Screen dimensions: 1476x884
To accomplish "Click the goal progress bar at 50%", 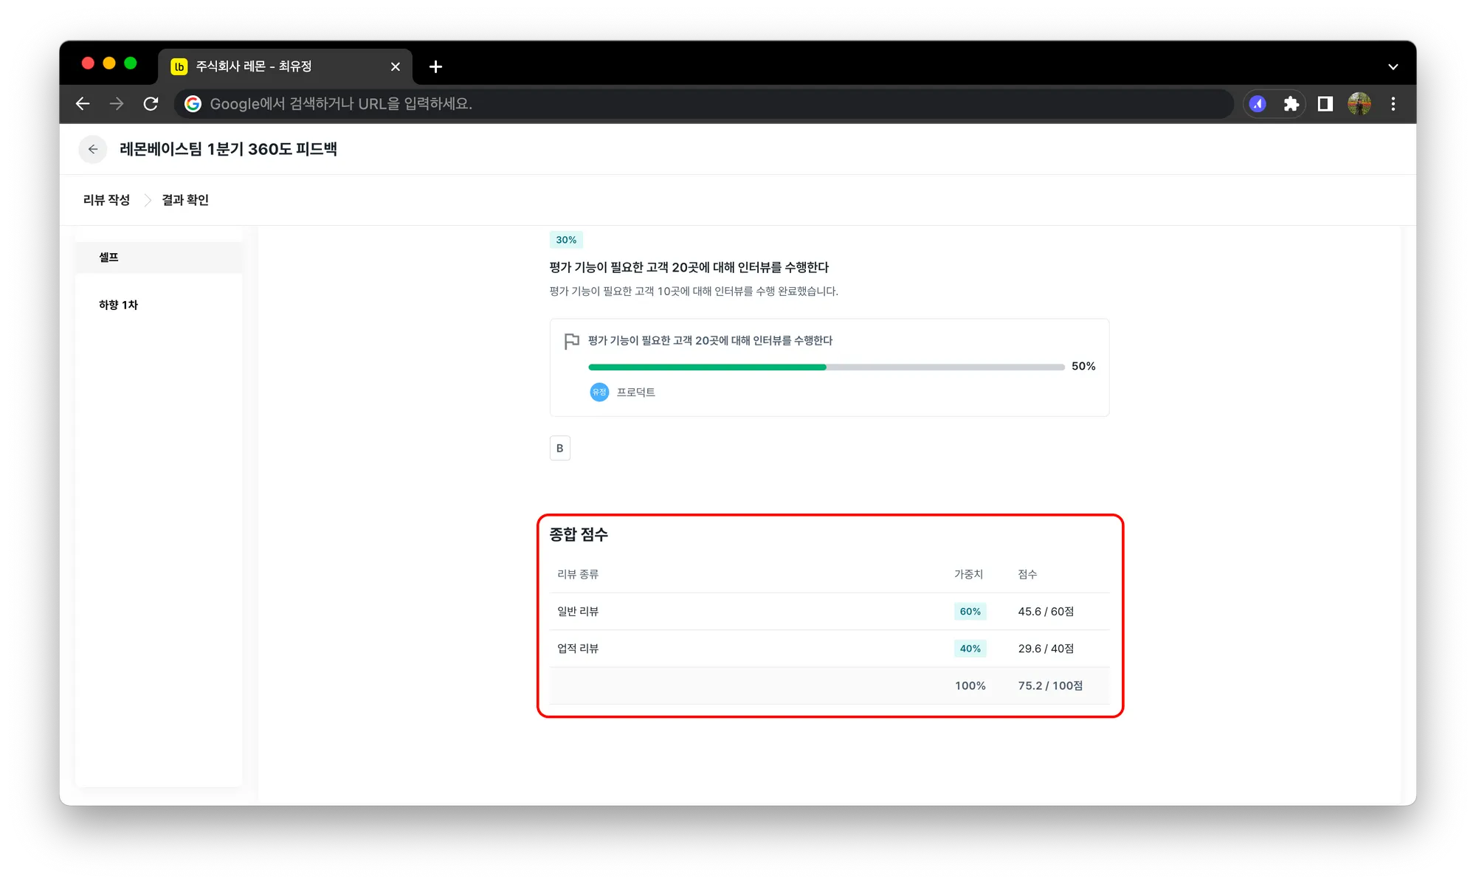I will (x=826, y=367).
